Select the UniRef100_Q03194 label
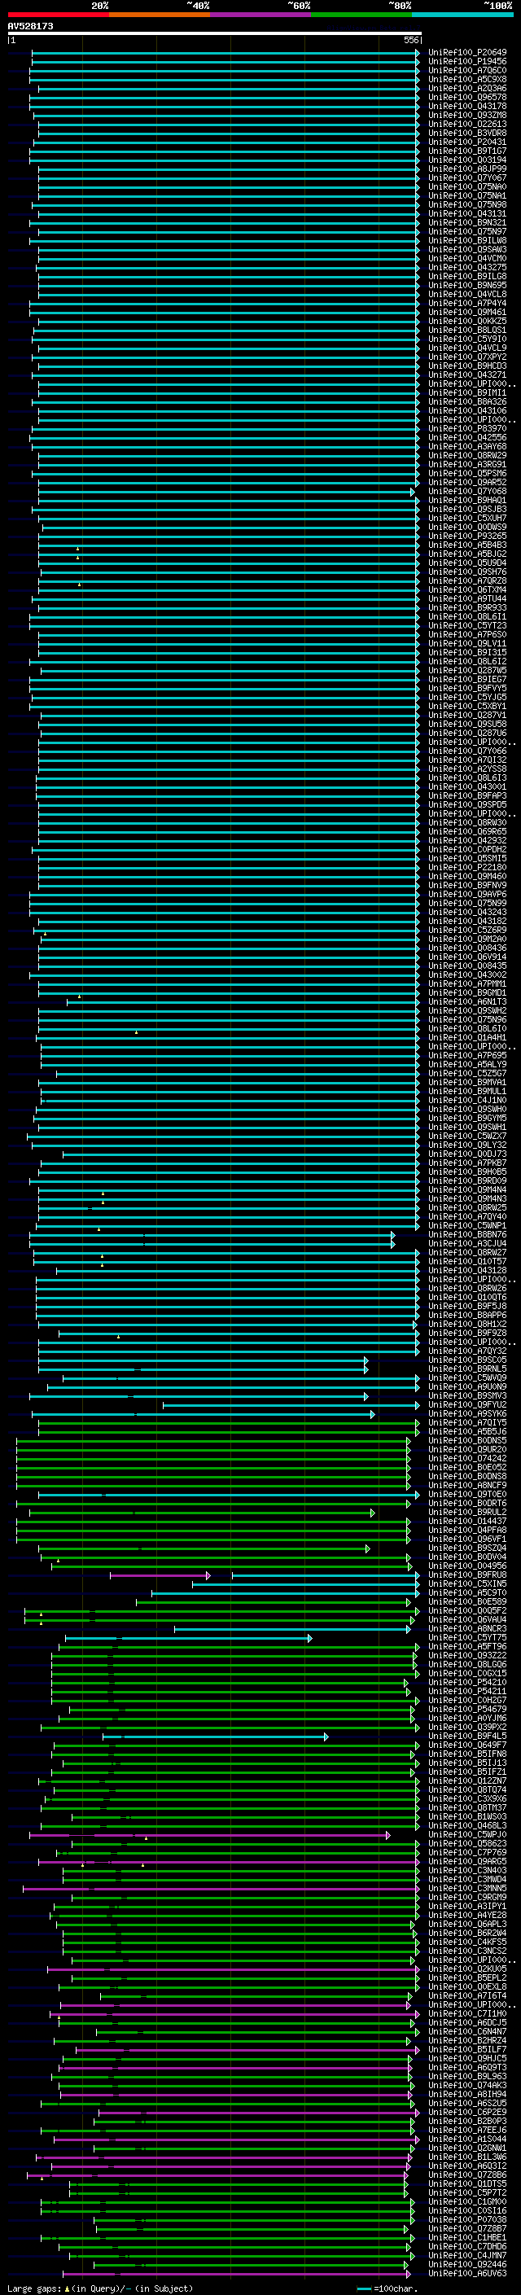The height and width of the screenshot is (2295, 521). (467, 160)
